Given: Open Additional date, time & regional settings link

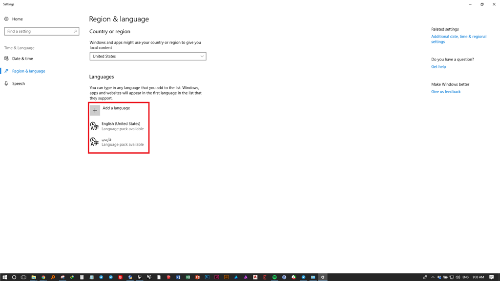Looking at the screenshot, I should [458, 39].
